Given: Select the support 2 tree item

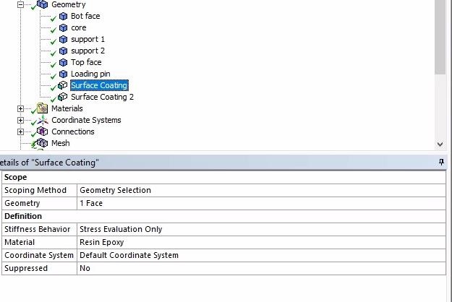Looking at the screenshot, I should pos(88,51).
